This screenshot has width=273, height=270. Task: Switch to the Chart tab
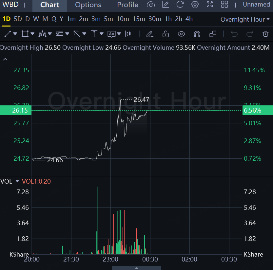click(50, 5)
